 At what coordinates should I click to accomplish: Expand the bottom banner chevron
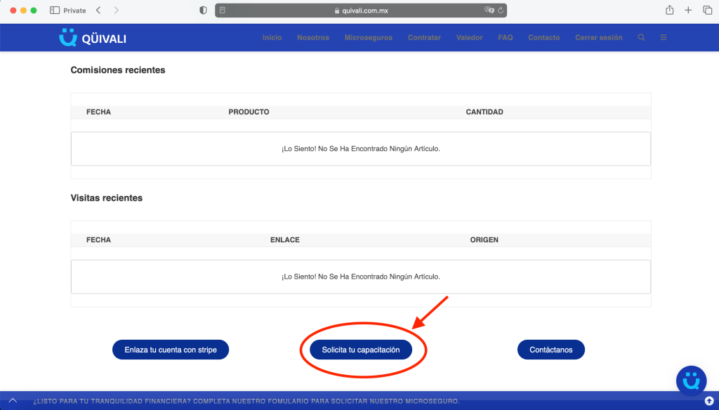13,401
